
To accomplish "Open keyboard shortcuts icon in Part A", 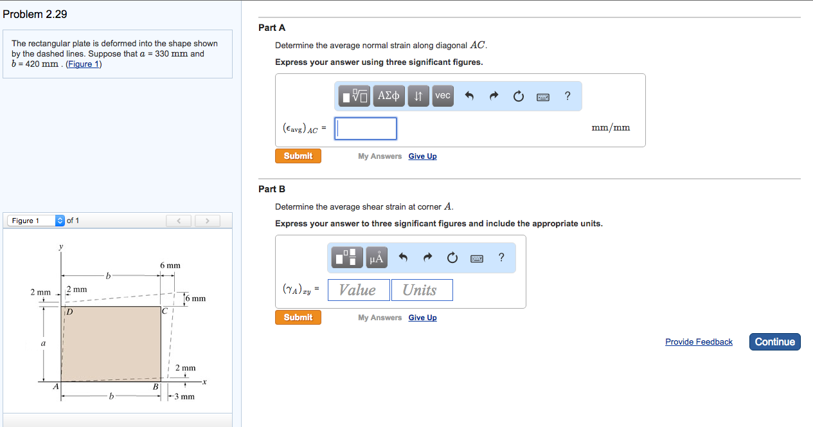I will tap(543, 97).
